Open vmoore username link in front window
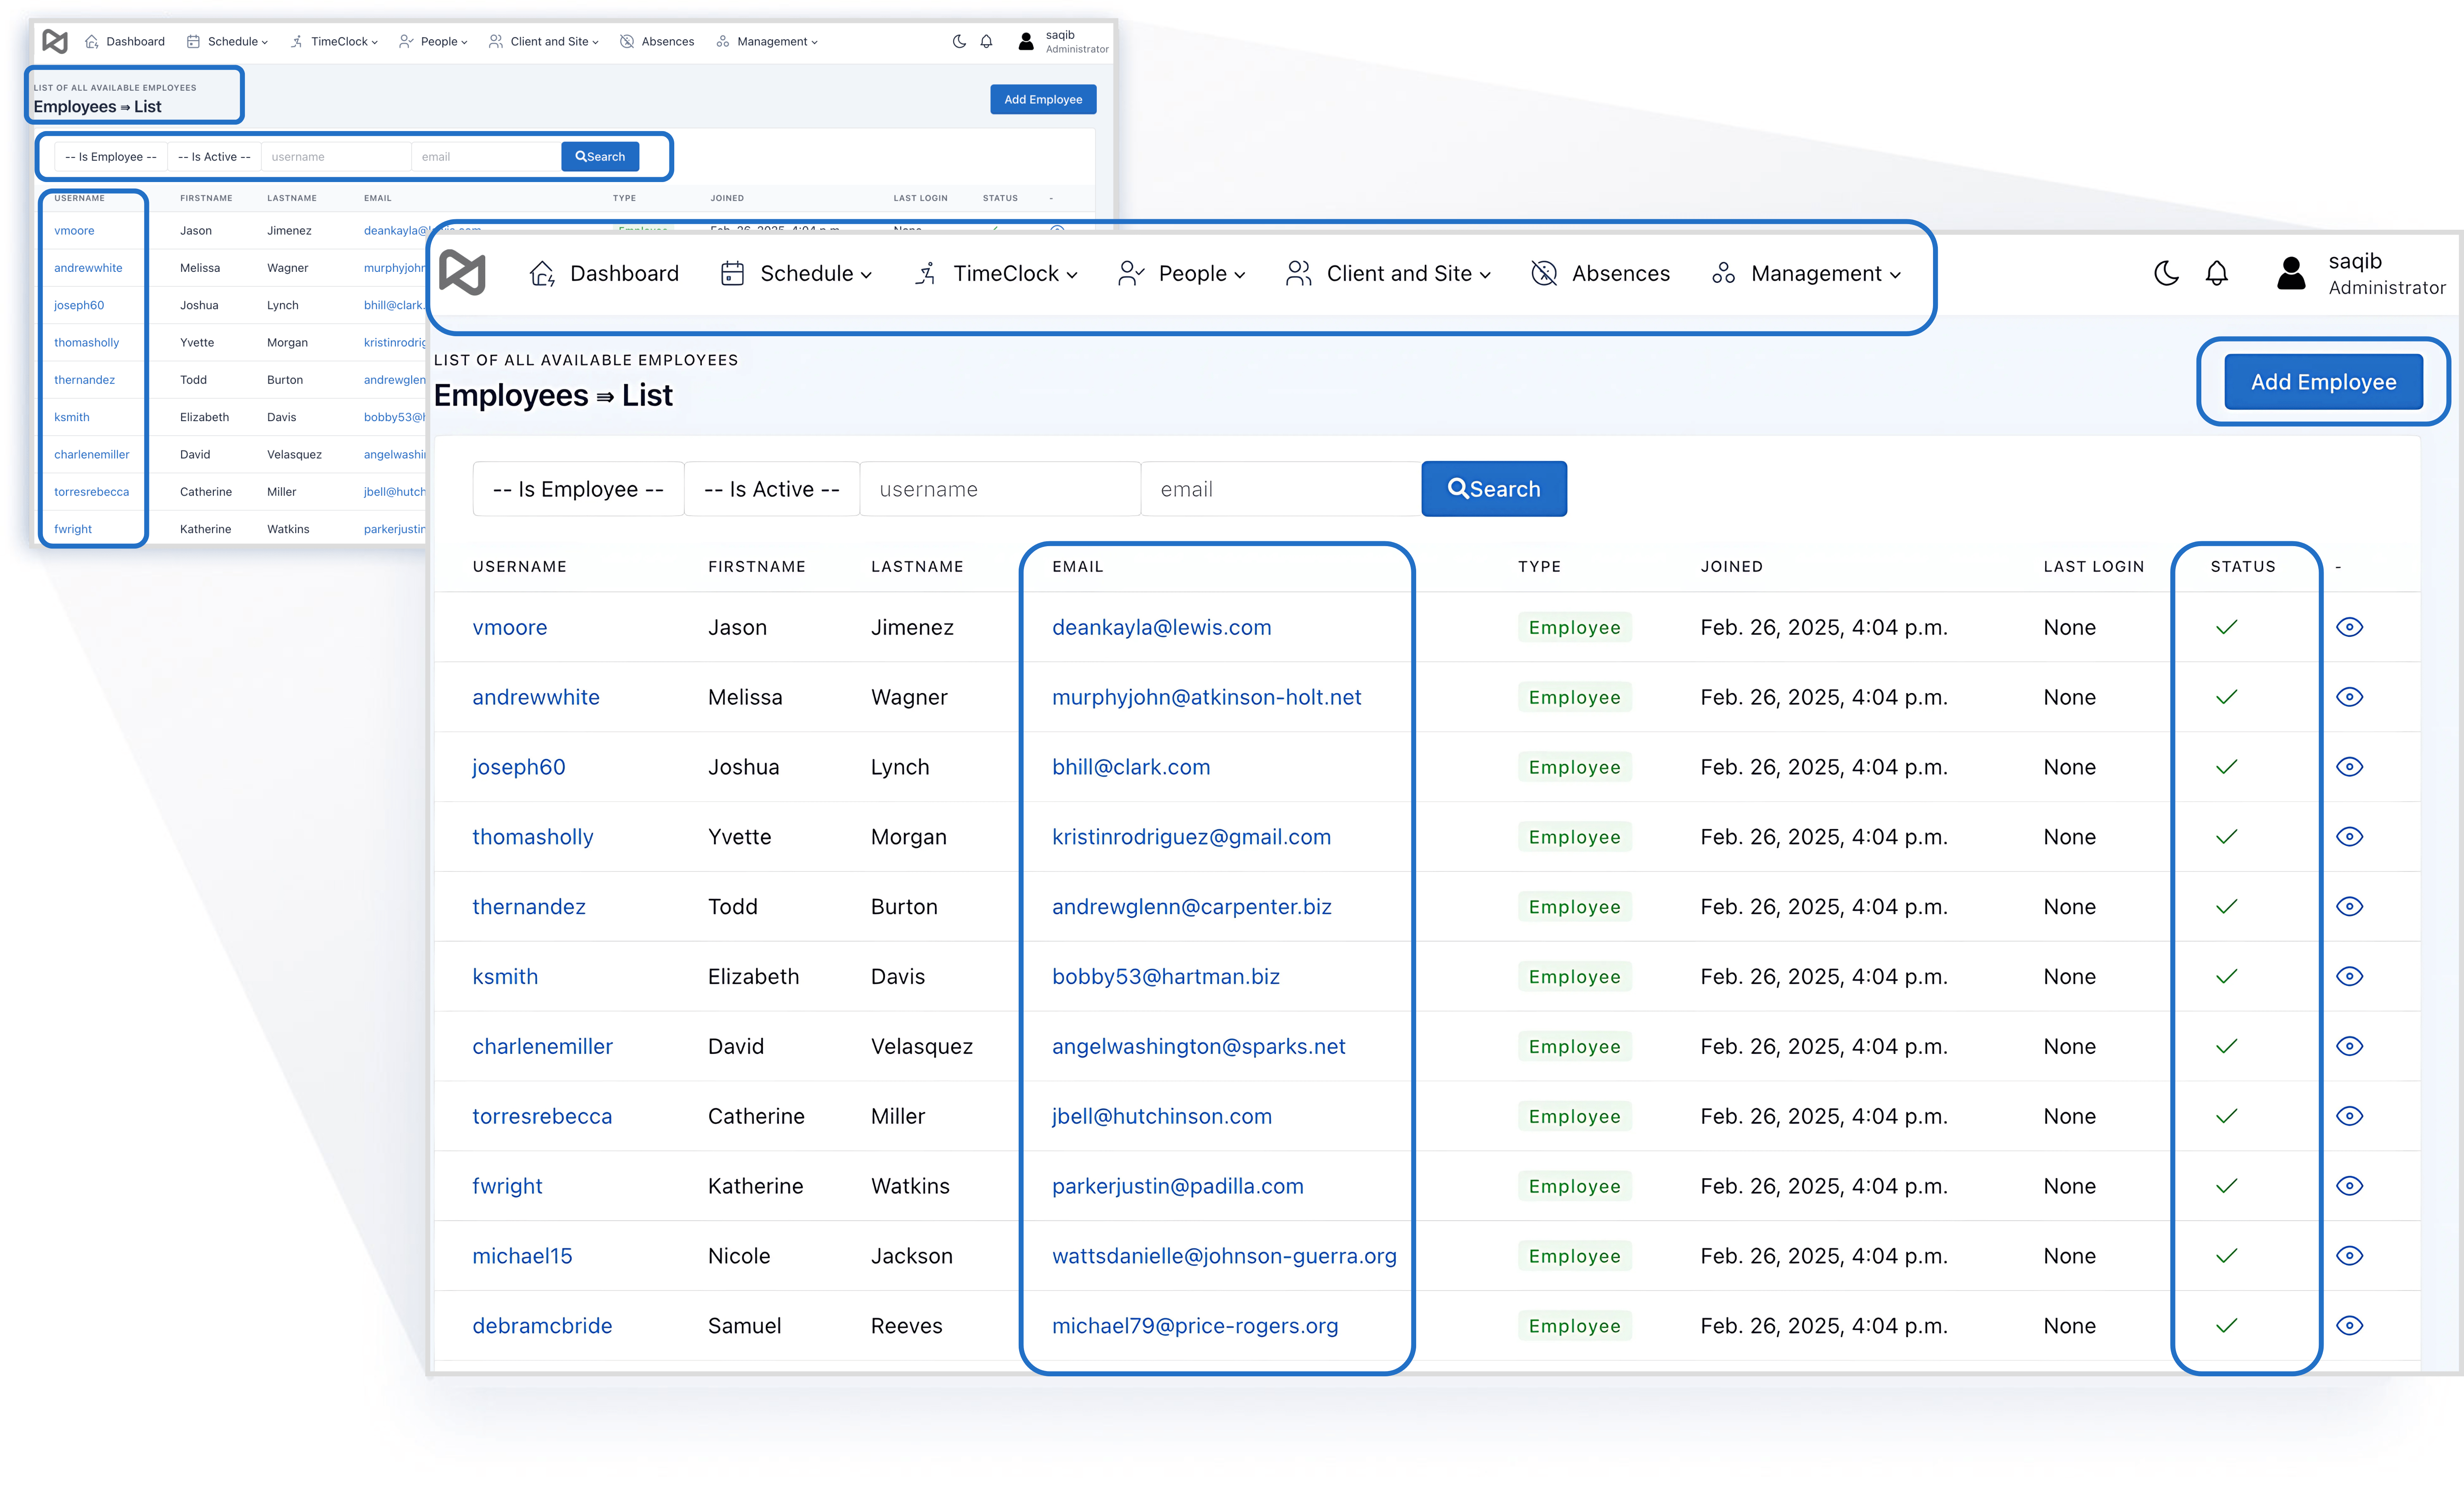This screenshot has height=1492, width=2464. [510, 627]
